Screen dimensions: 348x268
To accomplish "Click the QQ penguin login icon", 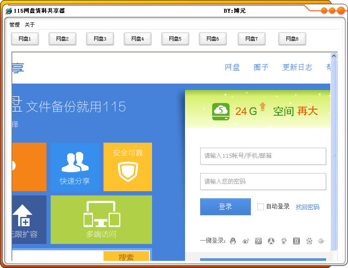I will tap(233, 241).
